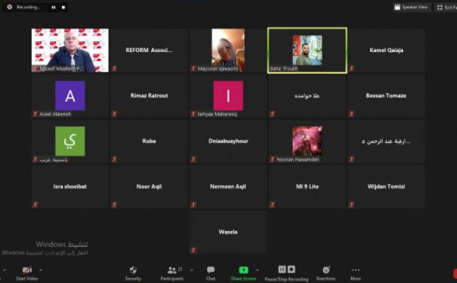Click the green Share Screen button
The image size is (457, 283).
pyautogui.click(x=243, y=270)
